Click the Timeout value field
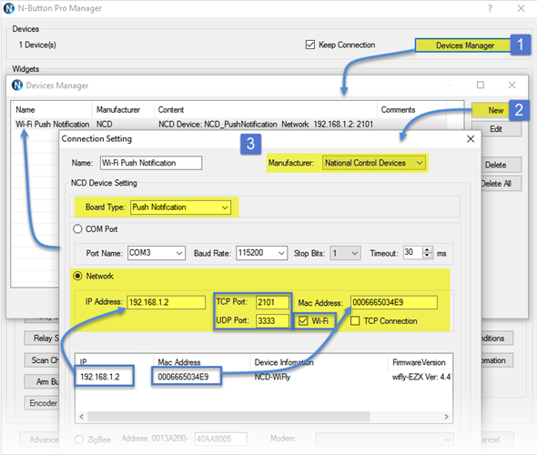This screenshot has width=537, height=455. click(412, 253)
